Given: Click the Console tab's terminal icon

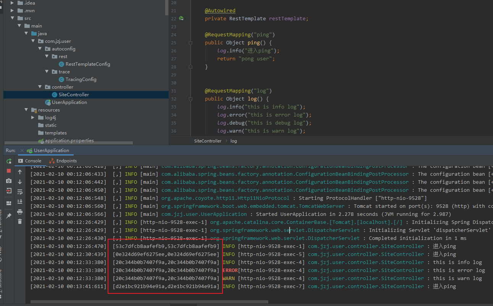Looking at the screenshot, I should click(21, 161).
